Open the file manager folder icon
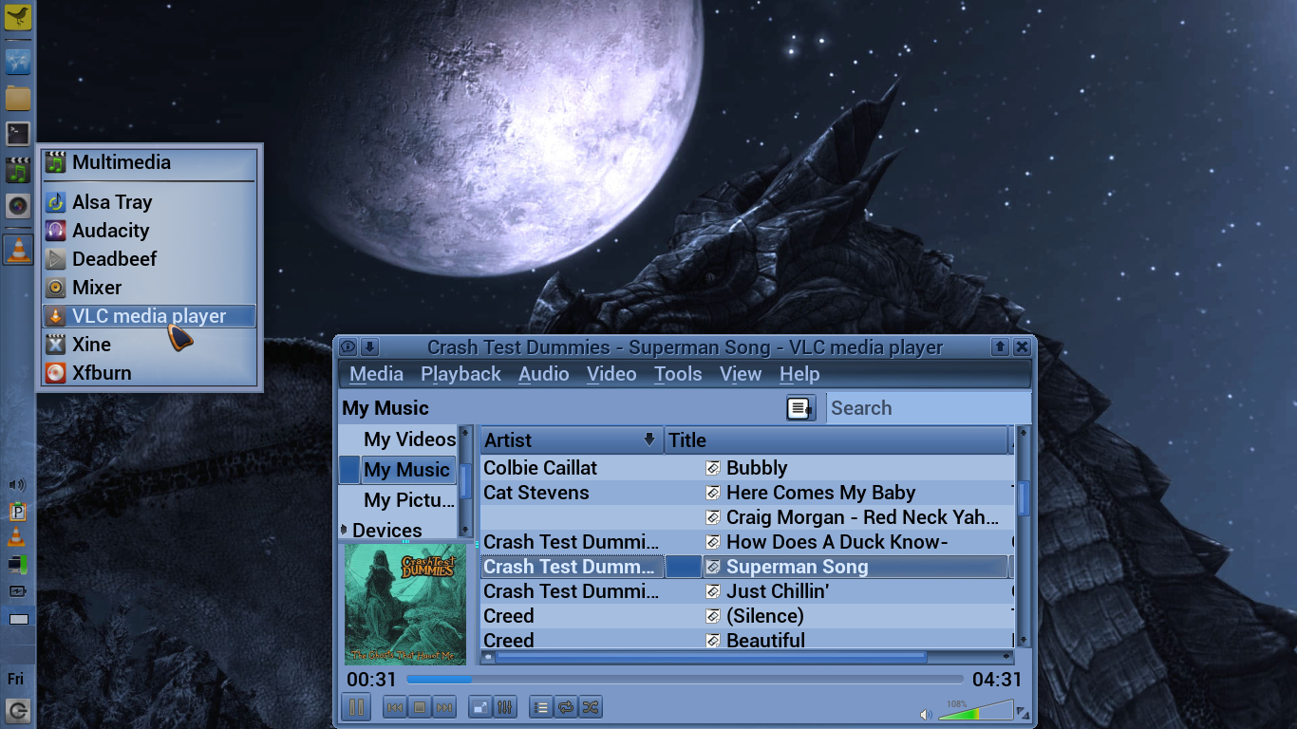The height and width of the screenshot is (729, 1297). pyautogui.click(x=18, y=98)
